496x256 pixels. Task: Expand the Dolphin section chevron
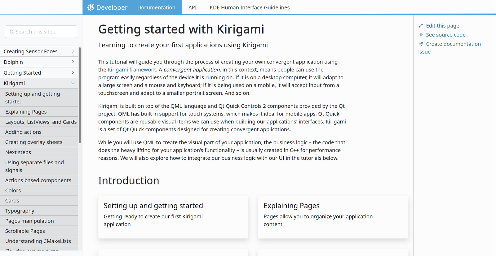[x=73, y=62]
